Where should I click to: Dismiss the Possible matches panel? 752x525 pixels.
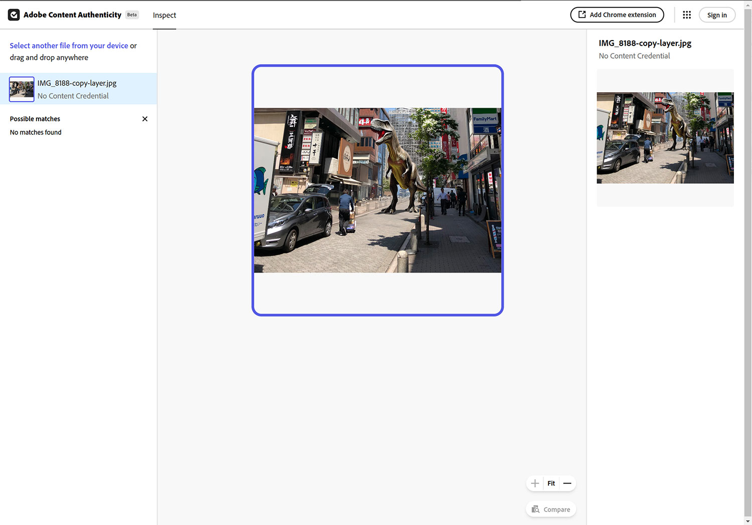point(145,119)
